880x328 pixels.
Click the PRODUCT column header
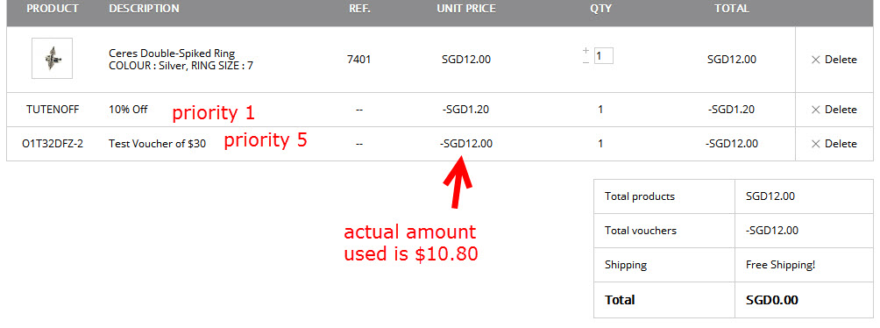click(x=53, y=9)
